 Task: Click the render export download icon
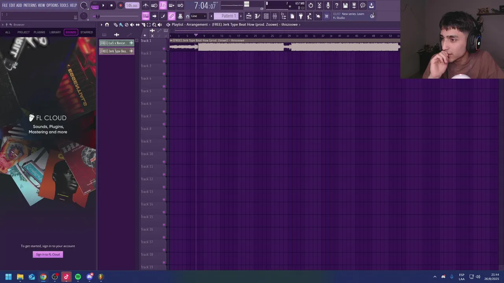pos(371,6)
